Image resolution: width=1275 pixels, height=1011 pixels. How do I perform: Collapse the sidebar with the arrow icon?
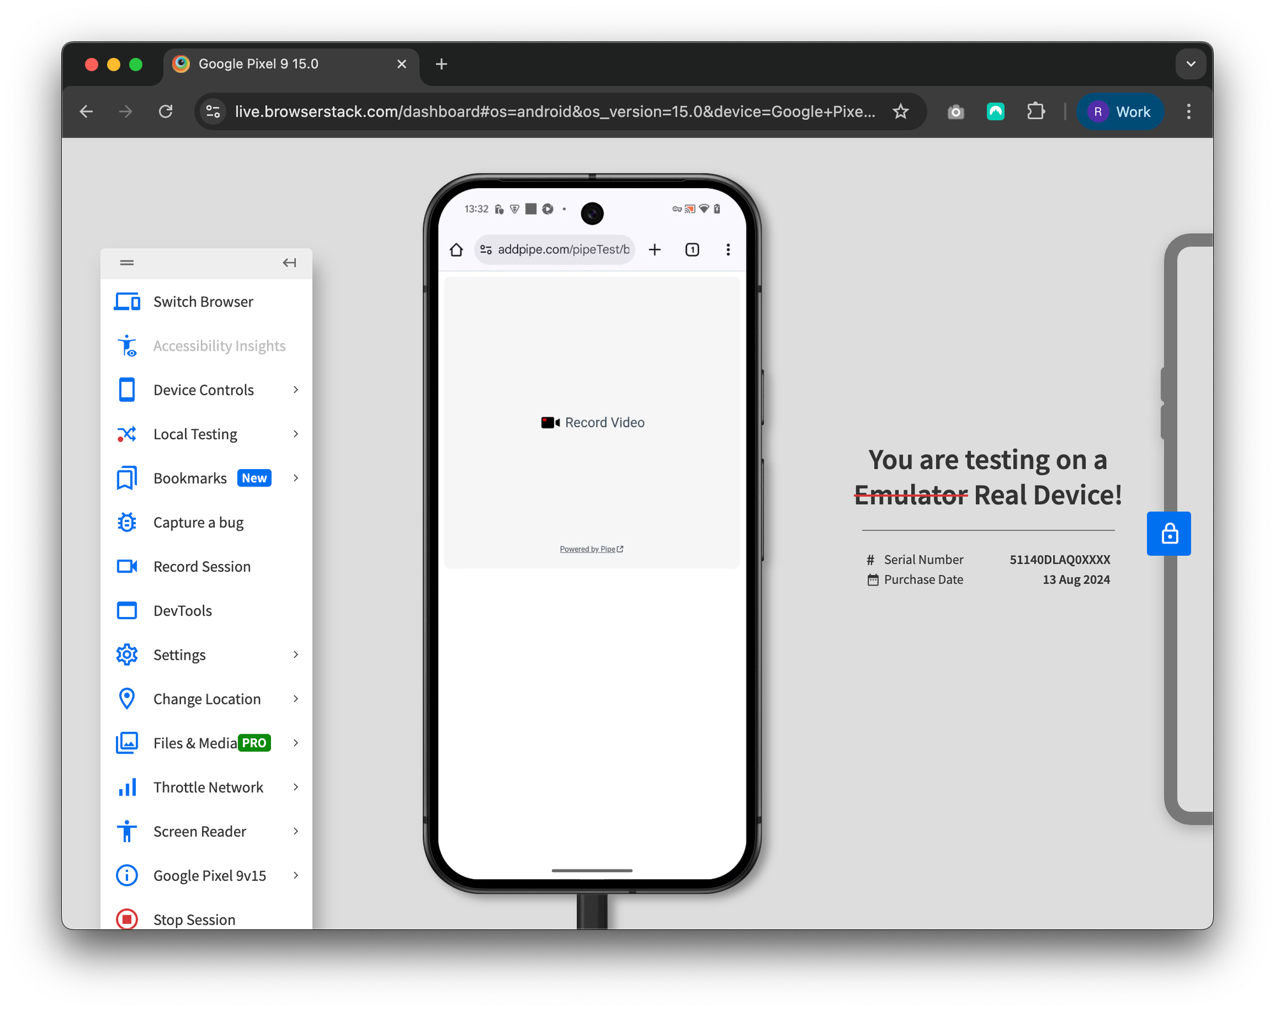tap(289, 263)
